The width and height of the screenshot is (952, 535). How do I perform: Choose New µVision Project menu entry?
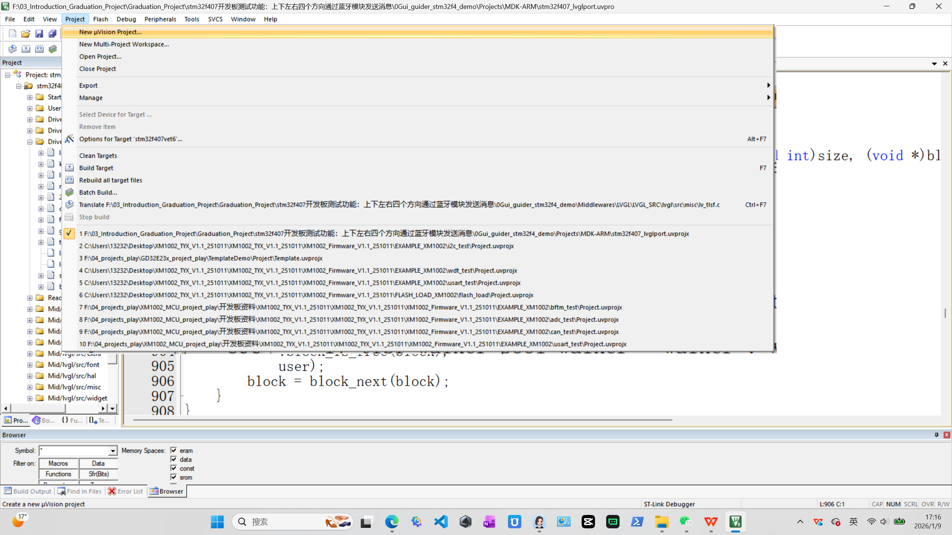click(x=418, y=32)
